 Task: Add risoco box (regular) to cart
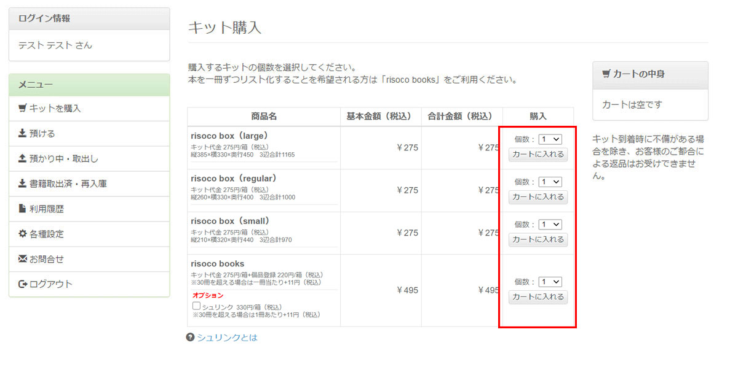(538, 197)
